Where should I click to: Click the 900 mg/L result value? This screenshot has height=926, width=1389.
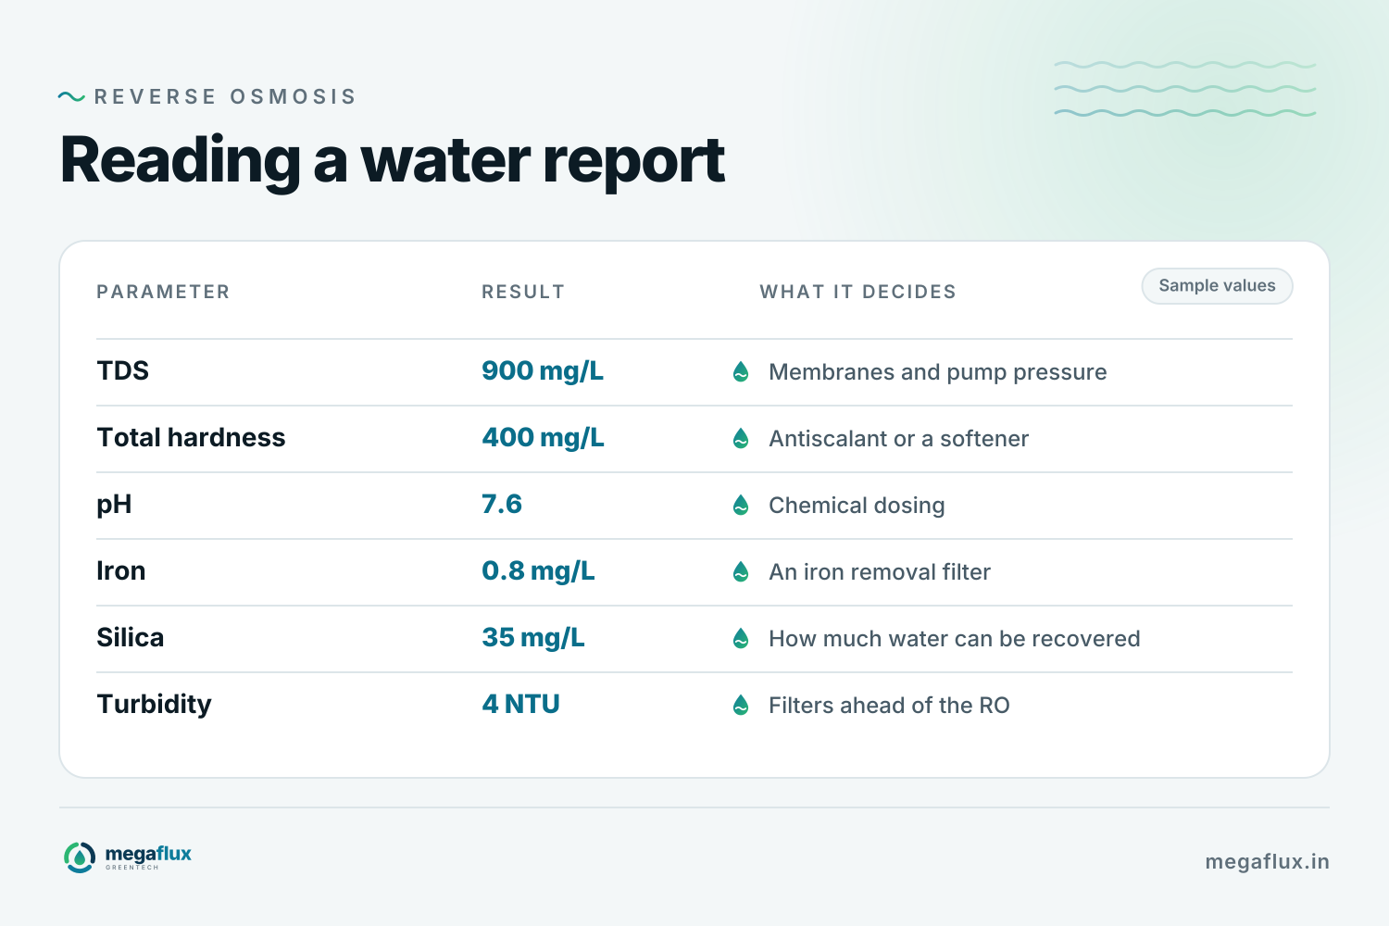[543, 371]
